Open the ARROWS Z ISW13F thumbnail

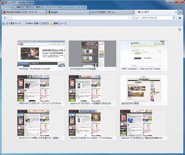41,90
